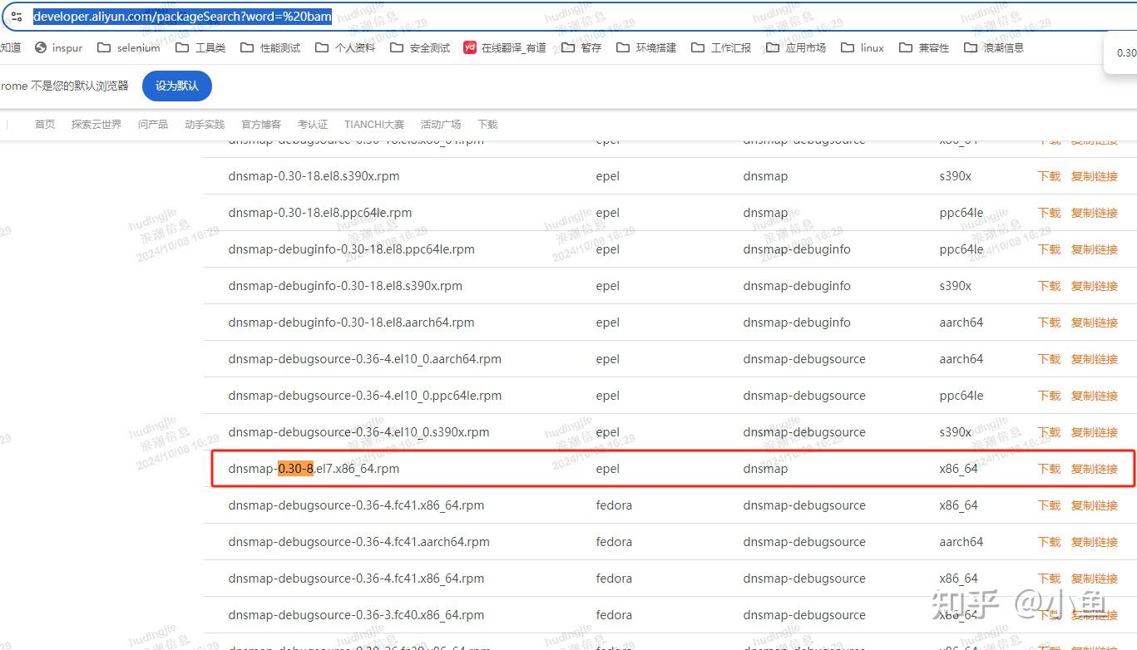Switch to the 首页 navigation tab
Image resolution: width=1137 pixels, height=650 pixels.
click(x=44, y=124)
